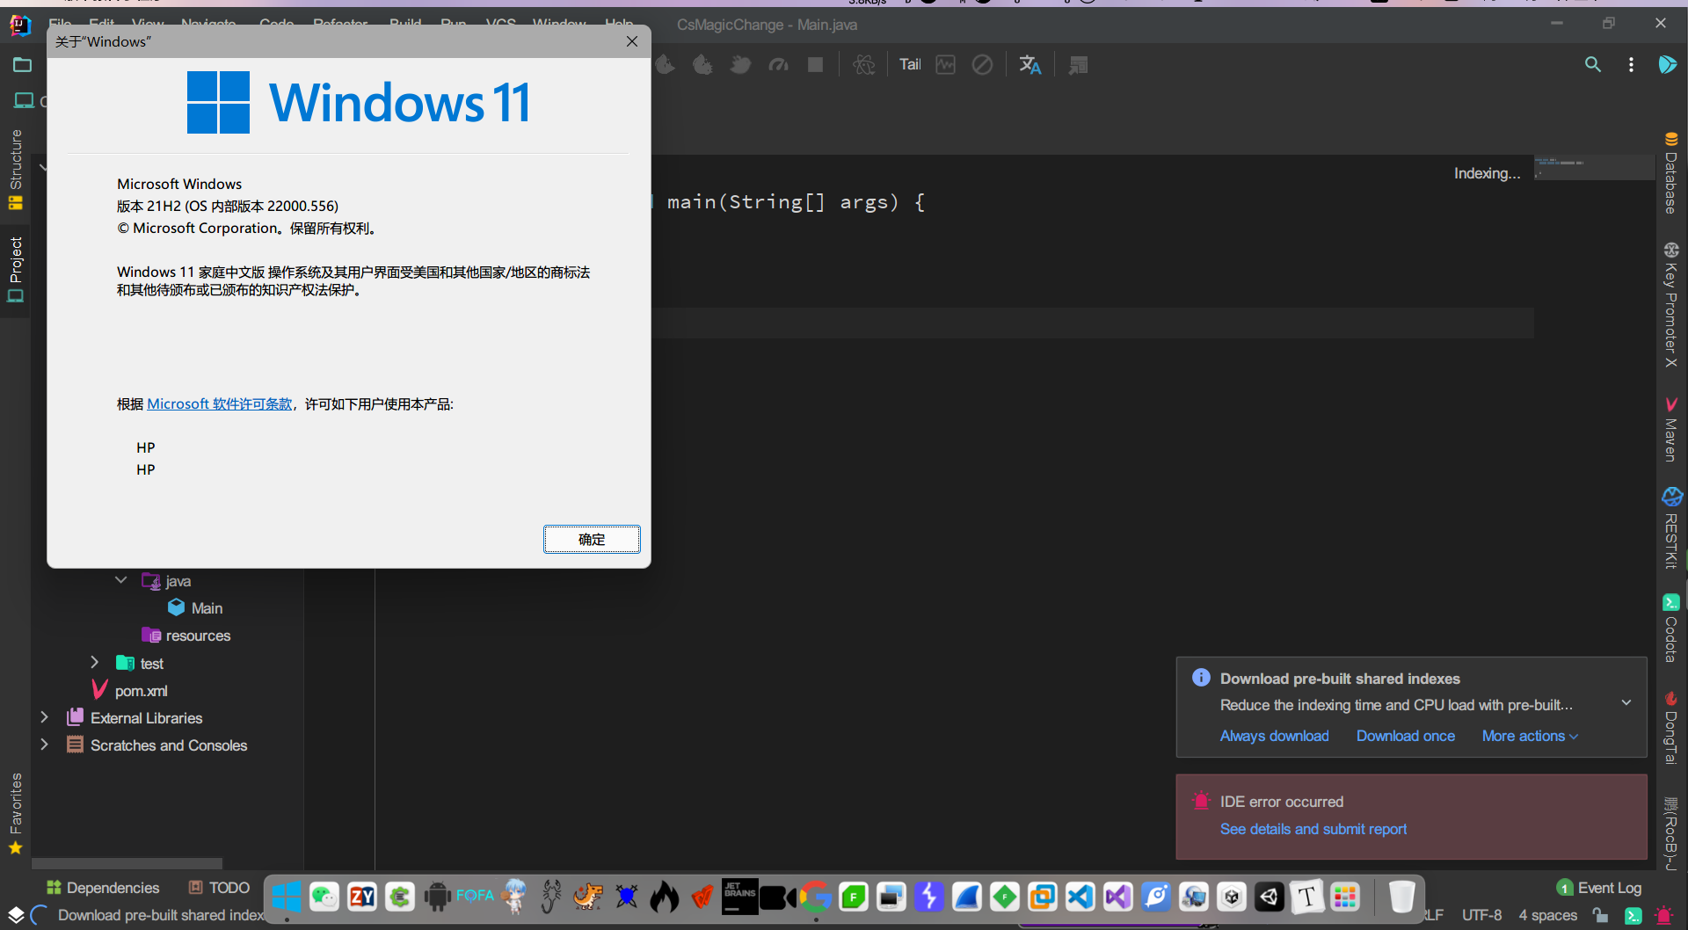Click the Translate icon in the toolbar
The height and width of the screenshot is (930, 1688).
pyautogui.click(x=1030, y=64)
